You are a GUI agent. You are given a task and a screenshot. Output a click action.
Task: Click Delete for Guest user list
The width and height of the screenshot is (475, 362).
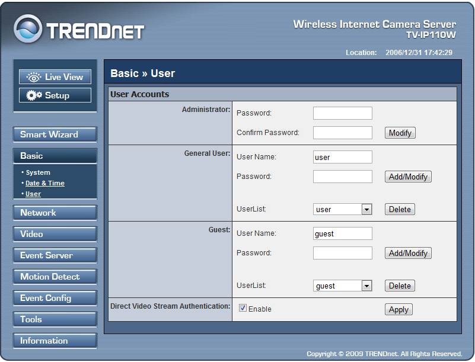(400, 286)
